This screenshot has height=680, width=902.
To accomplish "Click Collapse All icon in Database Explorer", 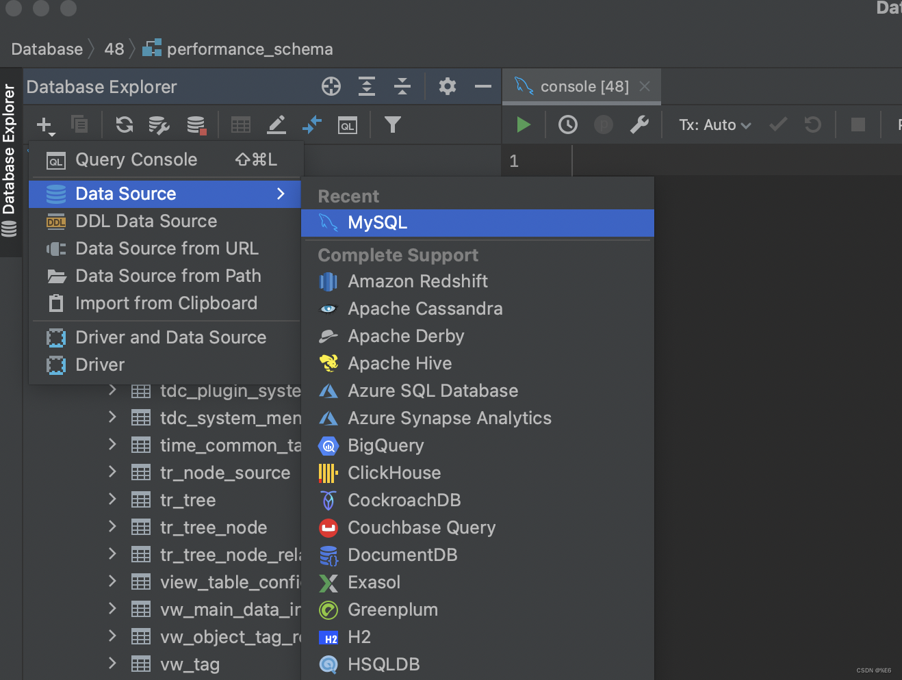I will 402,86.
